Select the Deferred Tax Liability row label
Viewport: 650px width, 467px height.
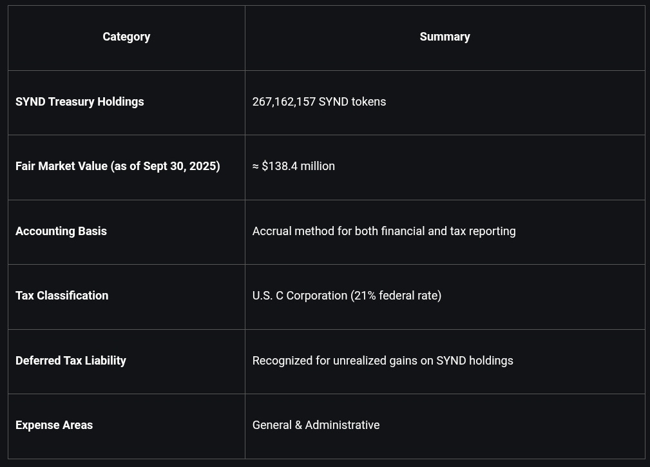[x=71, y=361]
